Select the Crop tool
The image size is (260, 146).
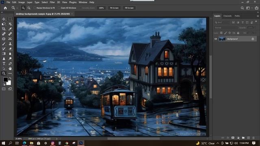coord(4,29)
